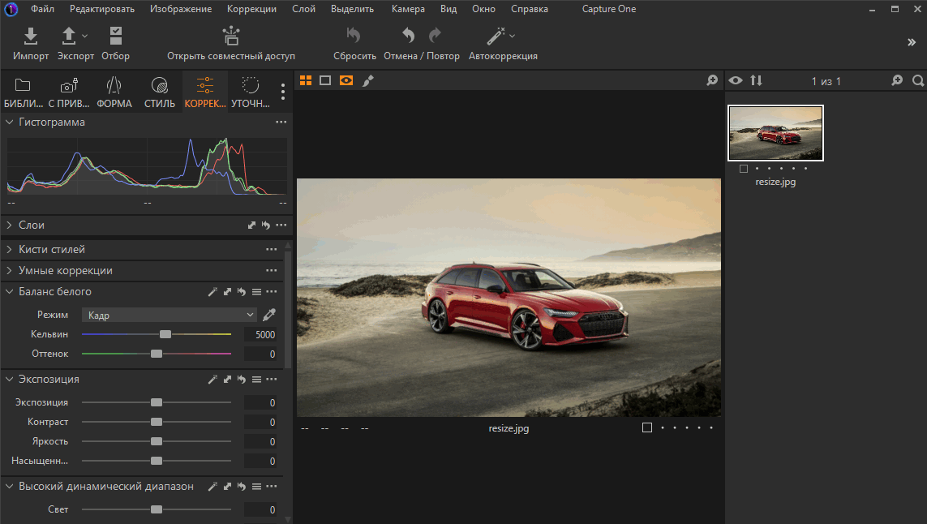Collapse the Высокий динамический диапазон panel

pos(10,486)
